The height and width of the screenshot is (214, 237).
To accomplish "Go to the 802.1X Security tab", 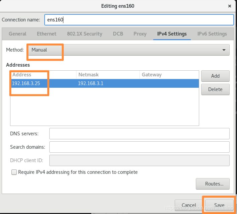I will coord(84,34).
